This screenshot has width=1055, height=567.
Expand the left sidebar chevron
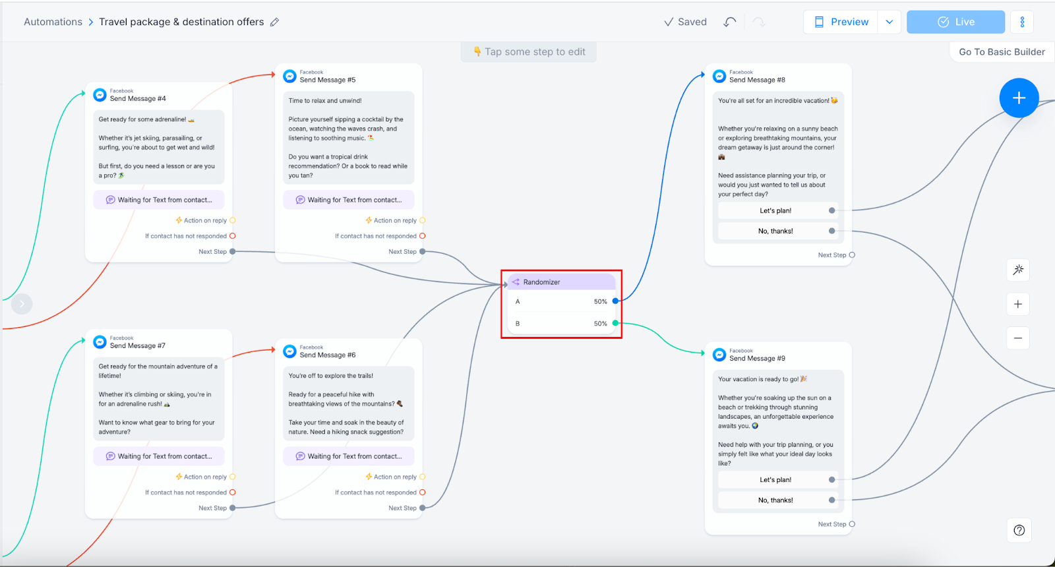click(x=22, y=304)
